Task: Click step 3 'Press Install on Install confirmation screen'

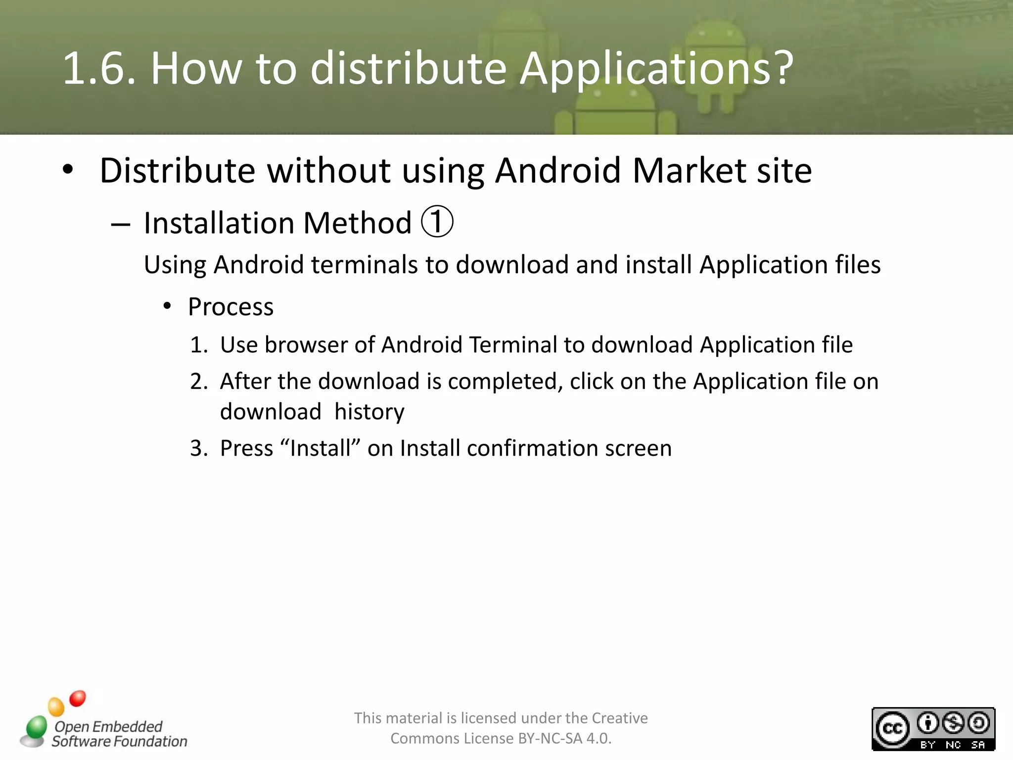Action: tap(446, 448)
